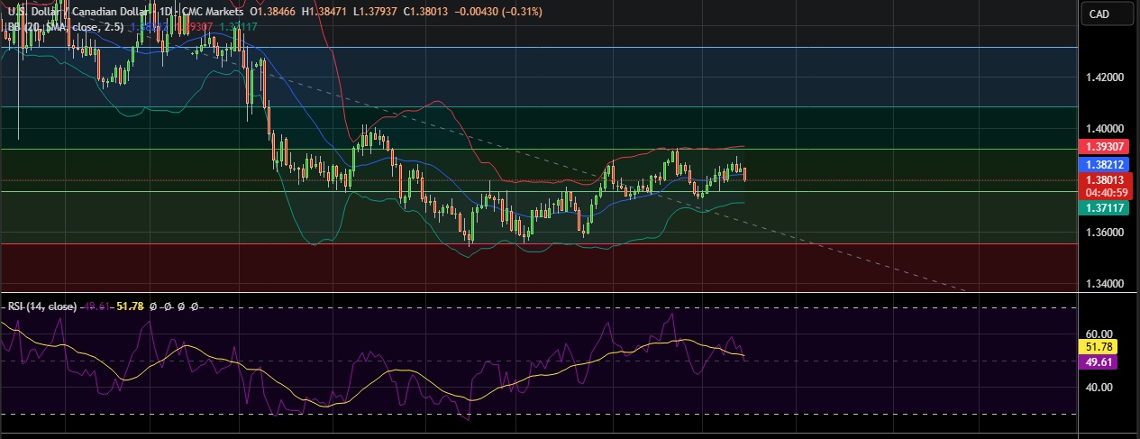Screen dimensions: 1140x439
Task: Click the 60.00 level on RSI axis
Action: tap(1098, 334)
